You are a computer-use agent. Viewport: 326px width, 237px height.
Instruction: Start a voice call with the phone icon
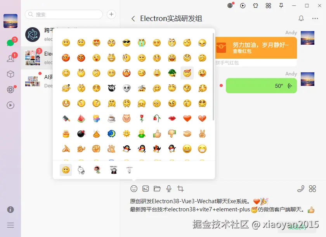click(301, 188)
